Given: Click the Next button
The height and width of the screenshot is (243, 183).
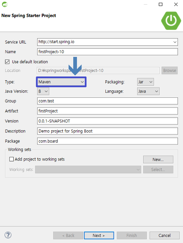Looking at the screenshot, I should 99,235.
